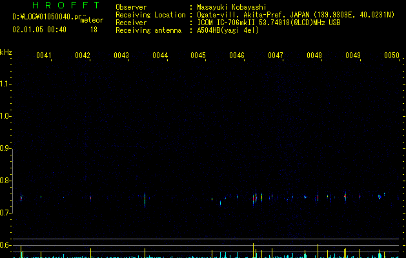
Task: Click the 0044 time marker
Action: [x=160, y=55]
